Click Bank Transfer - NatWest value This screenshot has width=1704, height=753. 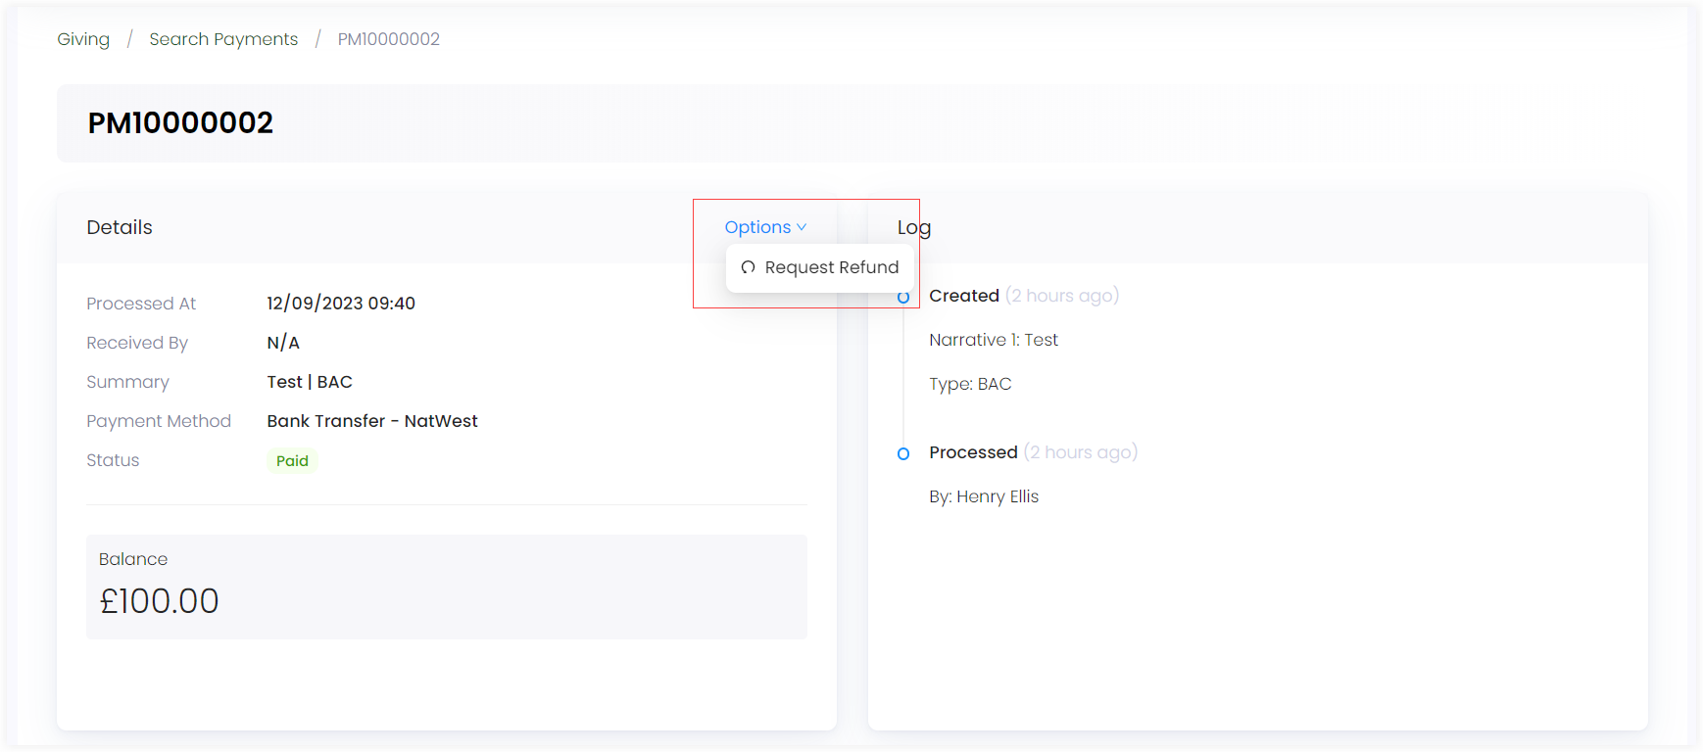tap(372, 421)
